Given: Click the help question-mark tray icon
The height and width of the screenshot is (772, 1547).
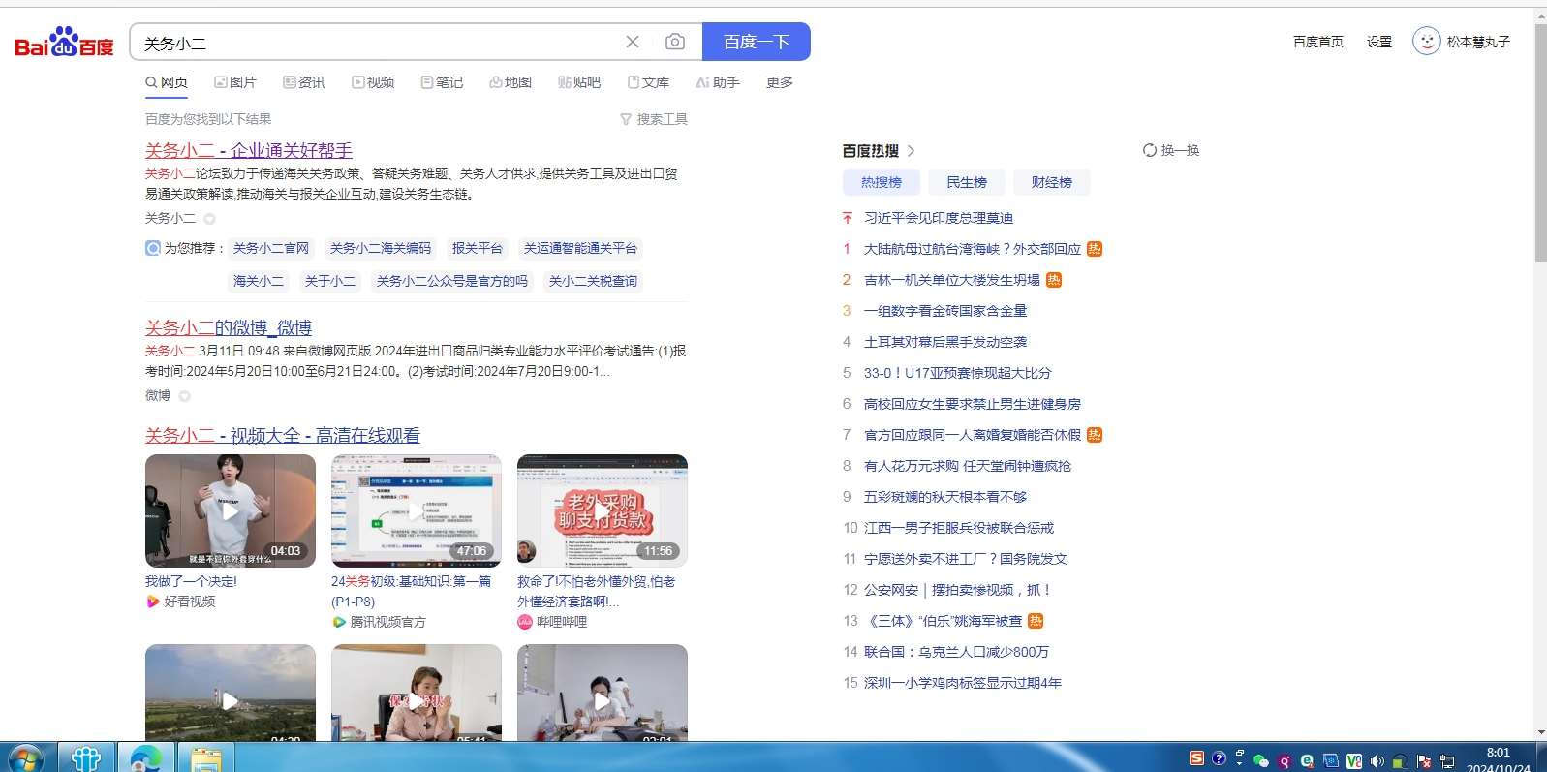Looking at the screenshot, I should coord(1219,758).
